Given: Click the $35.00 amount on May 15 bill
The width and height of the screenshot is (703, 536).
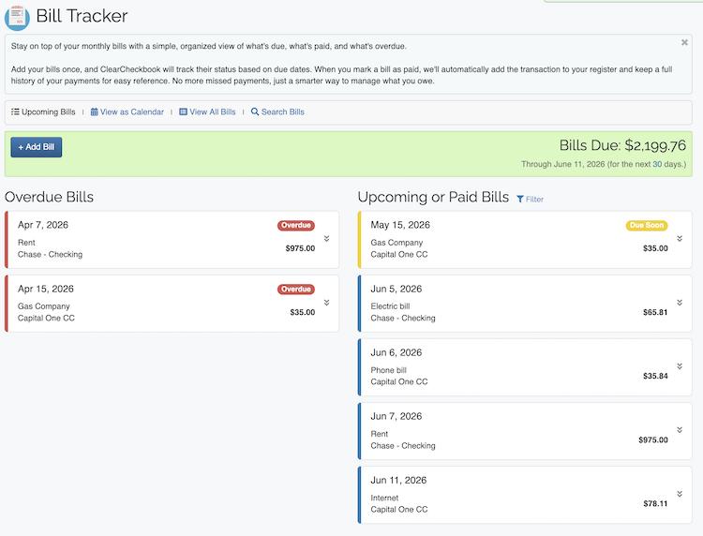Looking at the screenshot, I should pyautogui.click(x=655, y=248).
